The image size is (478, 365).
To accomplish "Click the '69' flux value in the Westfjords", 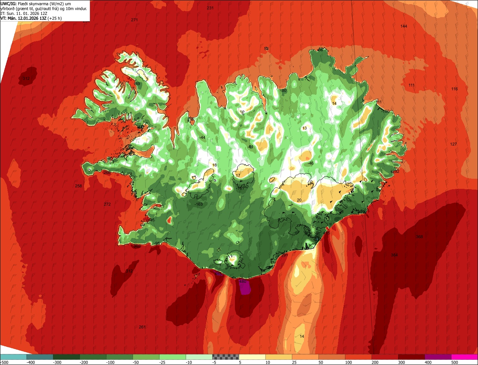I will coord(137,84).
